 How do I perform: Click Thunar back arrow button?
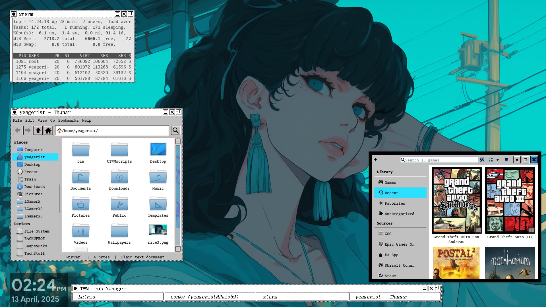[x=18, y=130]
